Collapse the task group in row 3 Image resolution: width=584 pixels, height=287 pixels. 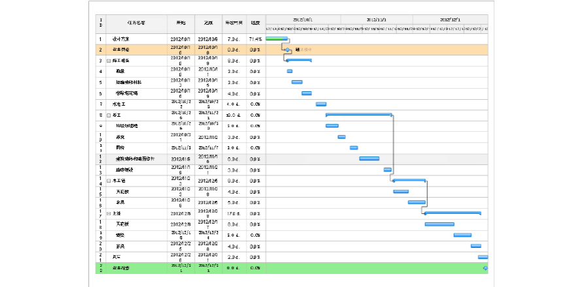coord(109,61)
